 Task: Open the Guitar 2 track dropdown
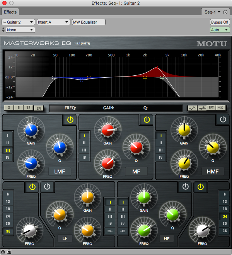[x=18, y=22]
